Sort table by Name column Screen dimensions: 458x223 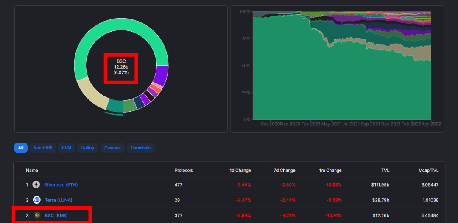tap(32, 170)
